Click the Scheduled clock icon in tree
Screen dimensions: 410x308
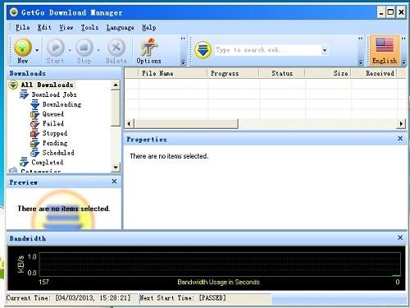point(34,153)
